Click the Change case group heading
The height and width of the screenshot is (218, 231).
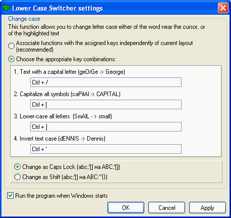coord(24,19)
